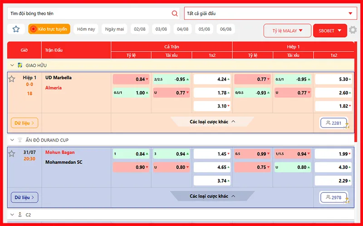Click Dữ liệu button for UD Marbella match
363x226 pixels.
(25, 123)
